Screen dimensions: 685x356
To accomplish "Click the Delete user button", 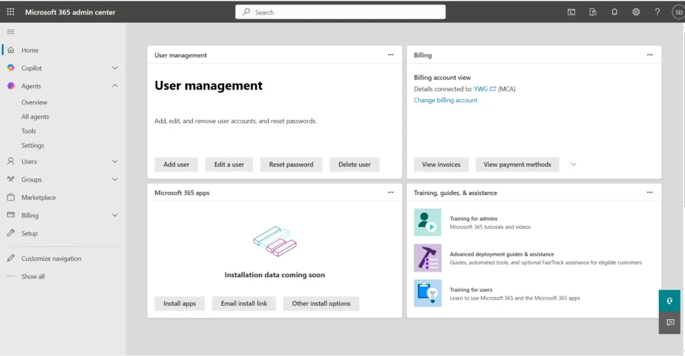I will tap(355, 165).
